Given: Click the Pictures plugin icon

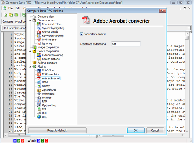Looking at the screenshot, I should [x=39, y=98].
